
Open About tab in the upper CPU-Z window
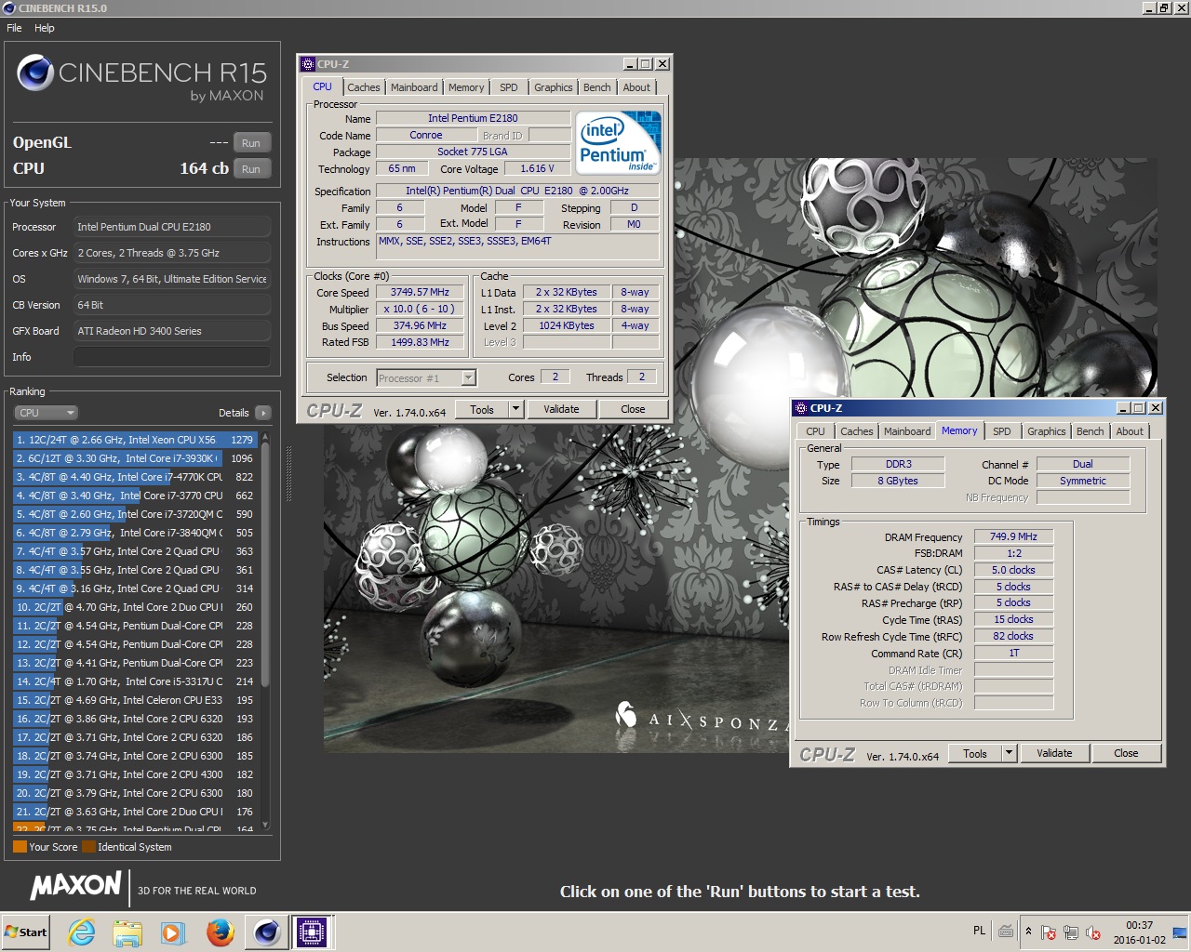click(x=637, y=87)
